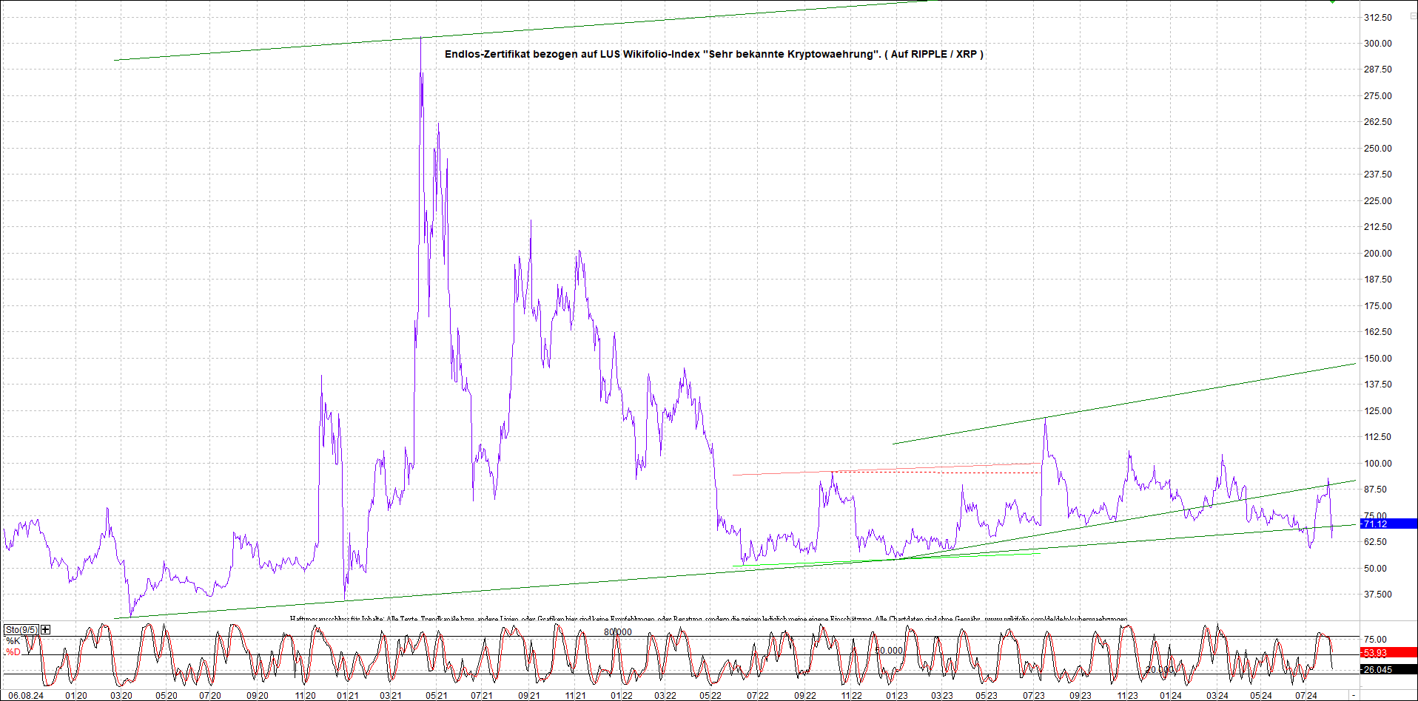
Task: Click the 150.00 price axis label
Action: pos(1377,359)
